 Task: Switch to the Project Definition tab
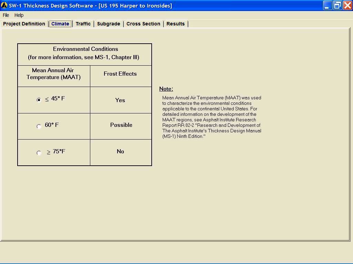pos(24,24)
